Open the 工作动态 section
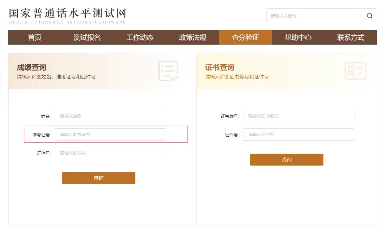The height and width of the screenshot is (228, 379). click(140, 38)
